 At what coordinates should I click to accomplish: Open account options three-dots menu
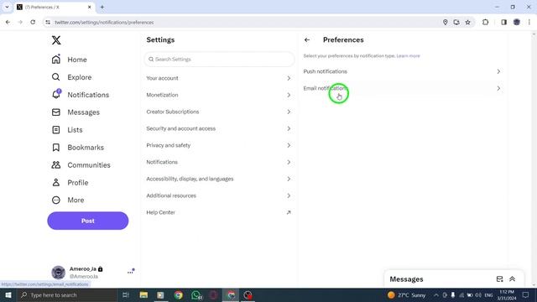131,272
